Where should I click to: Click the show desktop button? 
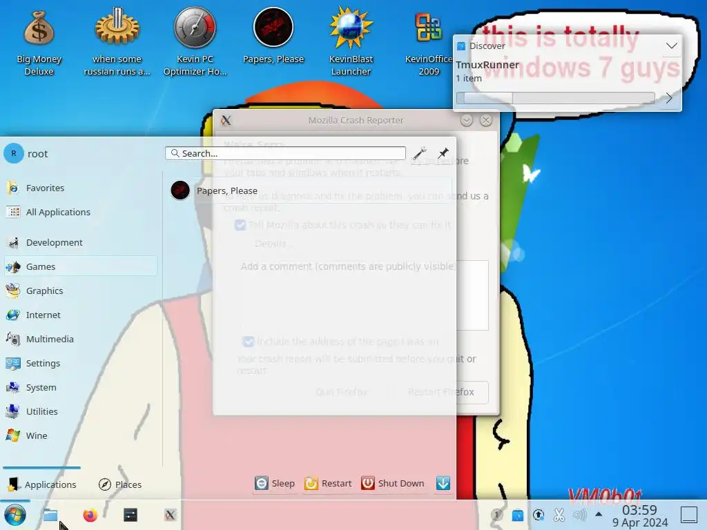(689, 515)
